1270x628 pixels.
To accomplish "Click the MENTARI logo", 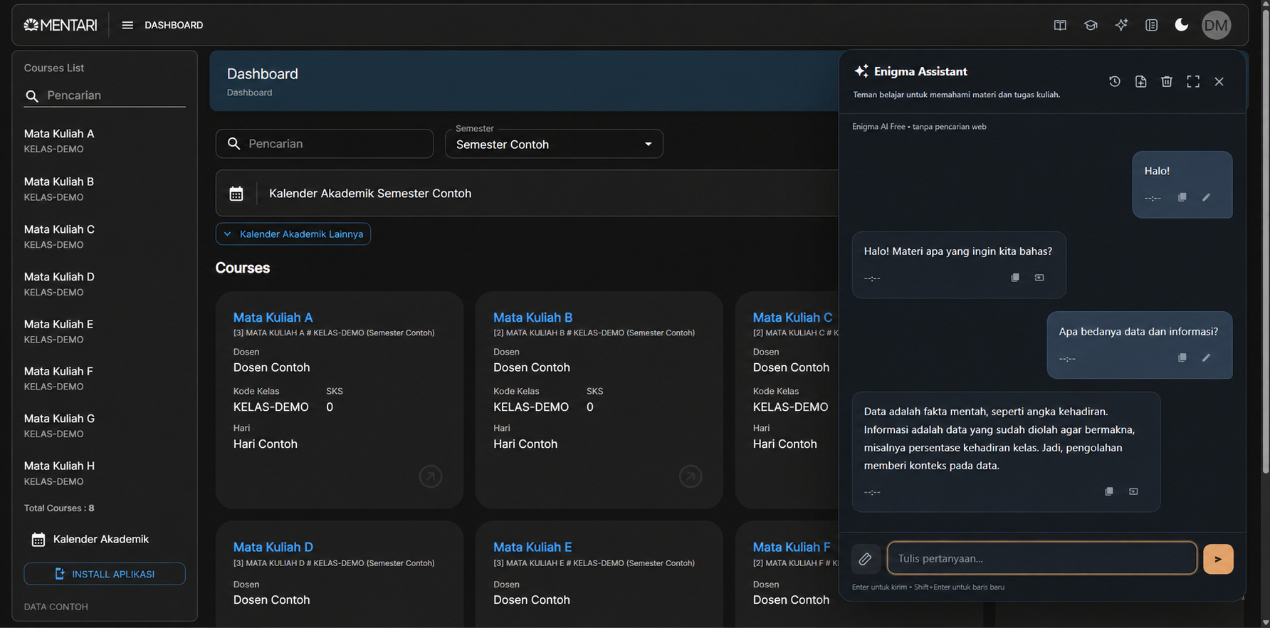I will click(x=61, y=25).
